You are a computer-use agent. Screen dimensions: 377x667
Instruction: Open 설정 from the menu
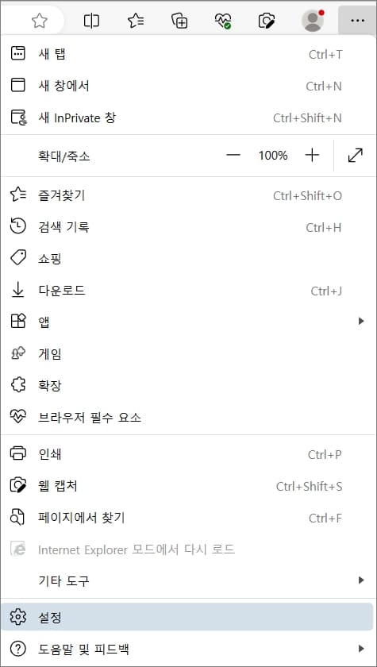click(187, 617)
